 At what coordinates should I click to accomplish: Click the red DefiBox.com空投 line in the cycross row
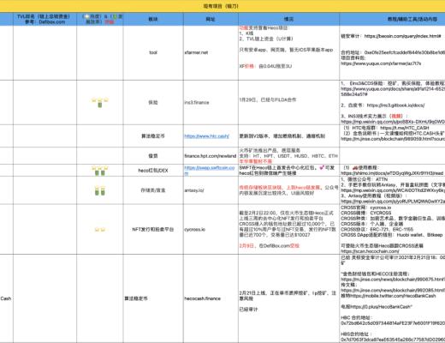270,246
